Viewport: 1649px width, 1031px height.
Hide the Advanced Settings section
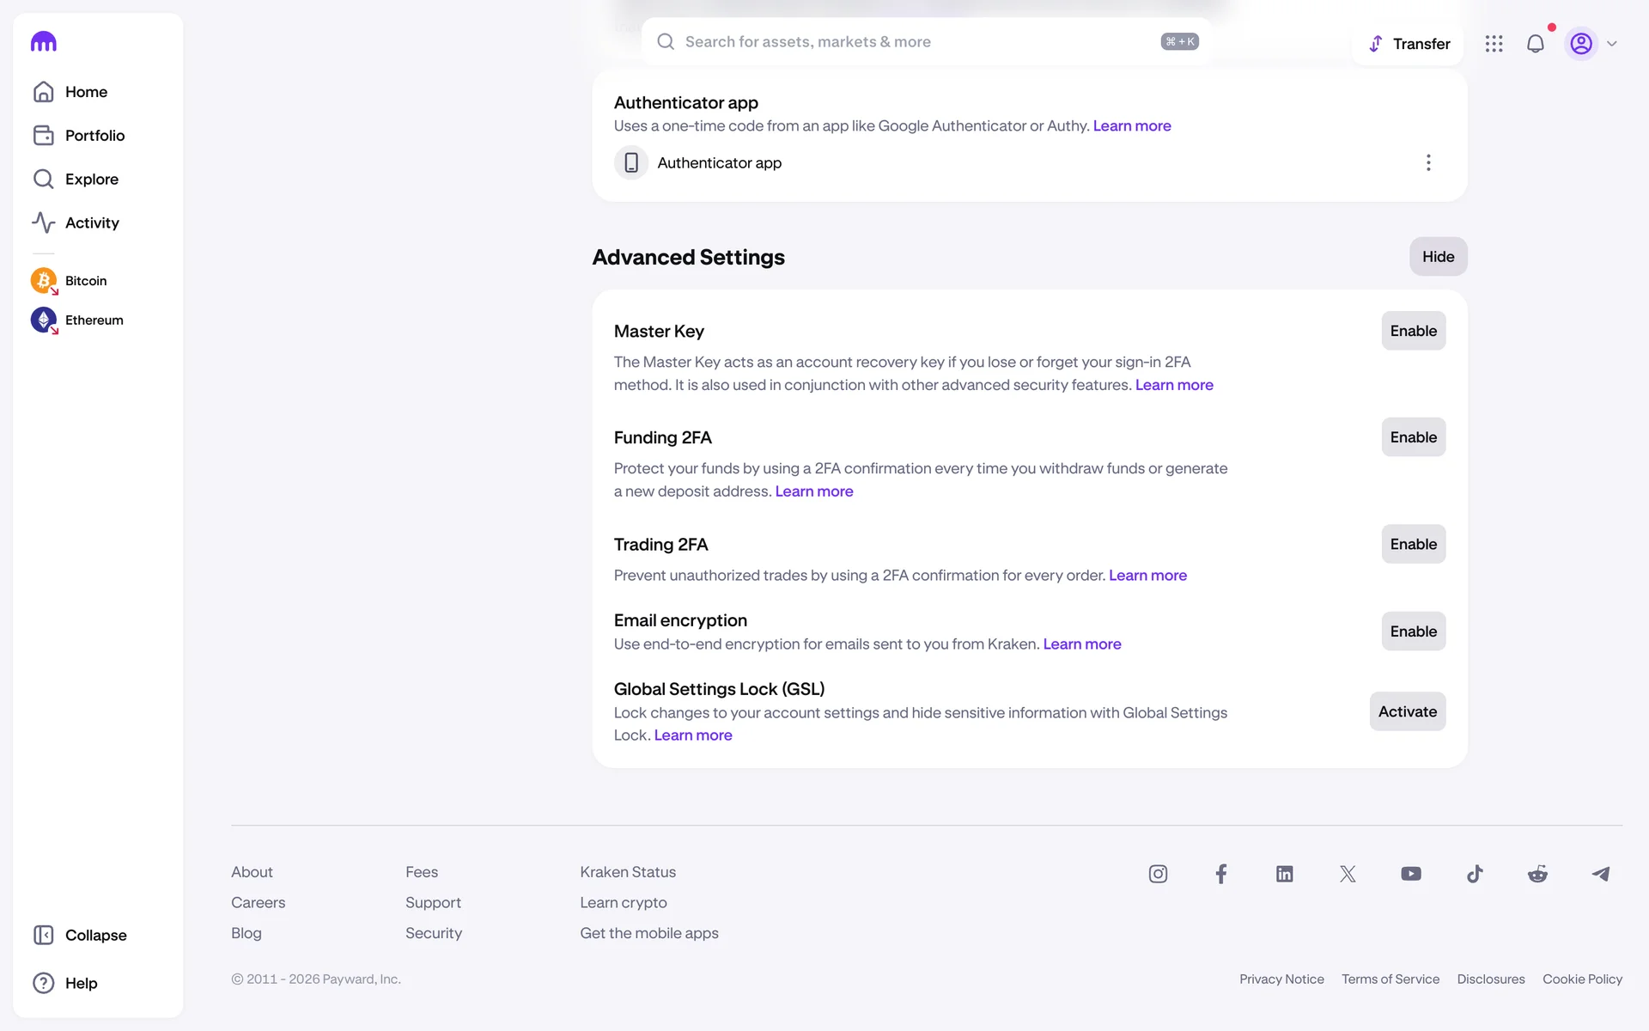tap(1438, 257)
